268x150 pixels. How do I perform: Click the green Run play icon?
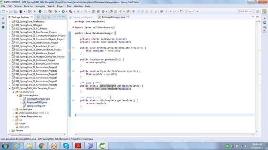click(x=63, y=11)
